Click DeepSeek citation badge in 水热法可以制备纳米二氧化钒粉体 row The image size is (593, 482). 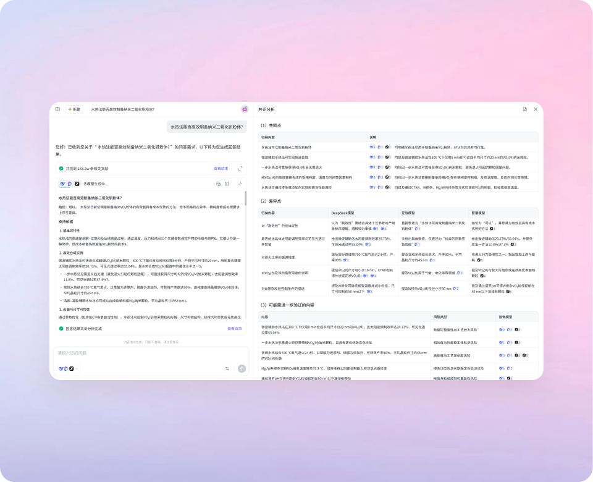[372, 147]
